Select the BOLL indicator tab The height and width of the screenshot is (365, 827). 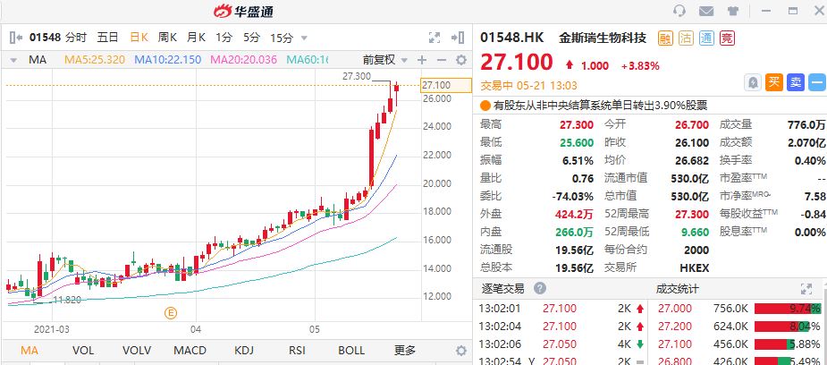click(351, 350)
